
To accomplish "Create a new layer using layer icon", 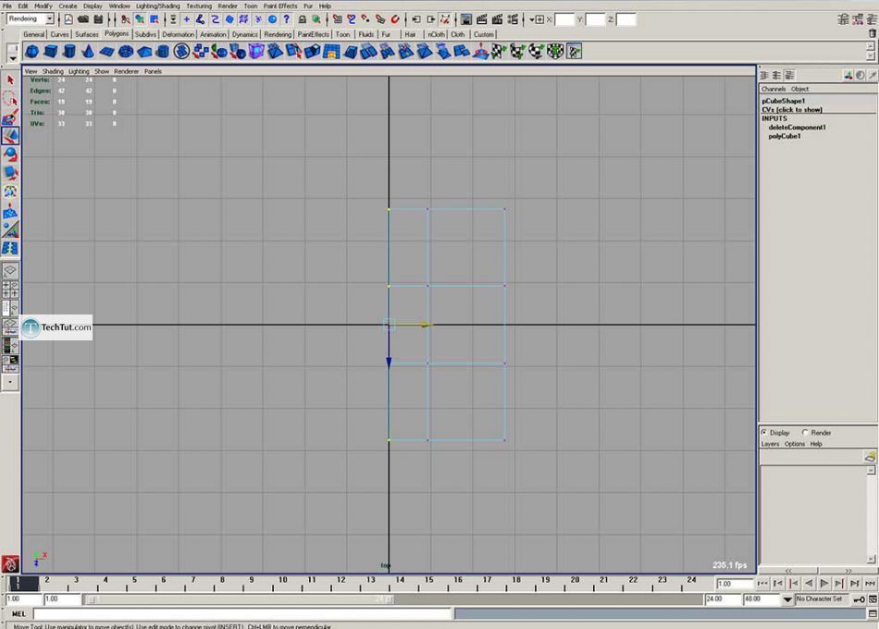I will 869,456.
